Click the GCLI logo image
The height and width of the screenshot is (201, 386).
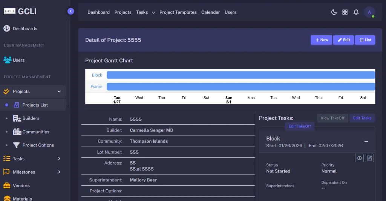point(9,11)
